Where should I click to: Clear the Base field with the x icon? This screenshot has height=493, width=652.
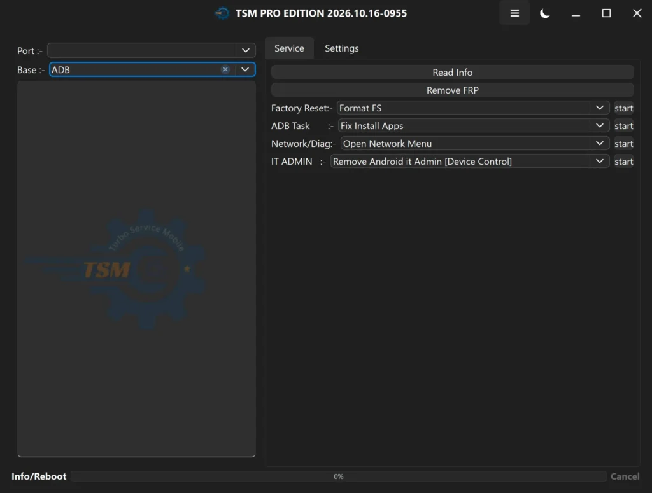click(x=225, y=69)
